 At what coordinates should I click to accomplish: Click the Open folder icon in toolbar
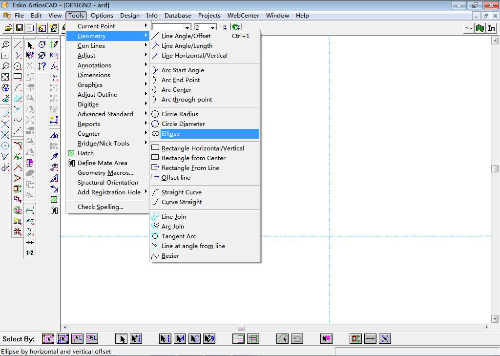tap(8, 28)
